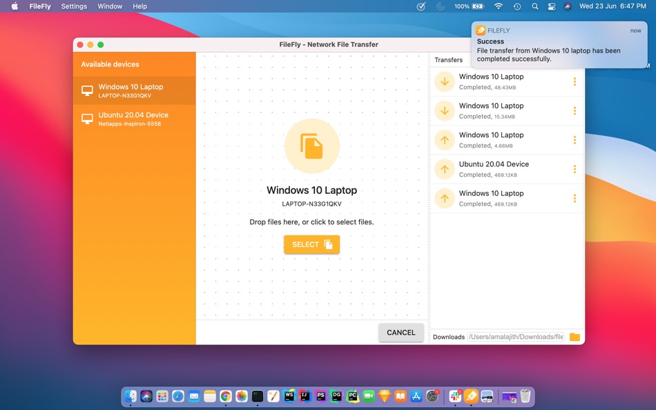
Task: Open Launchpad from the dock
Action: [162, 396]
